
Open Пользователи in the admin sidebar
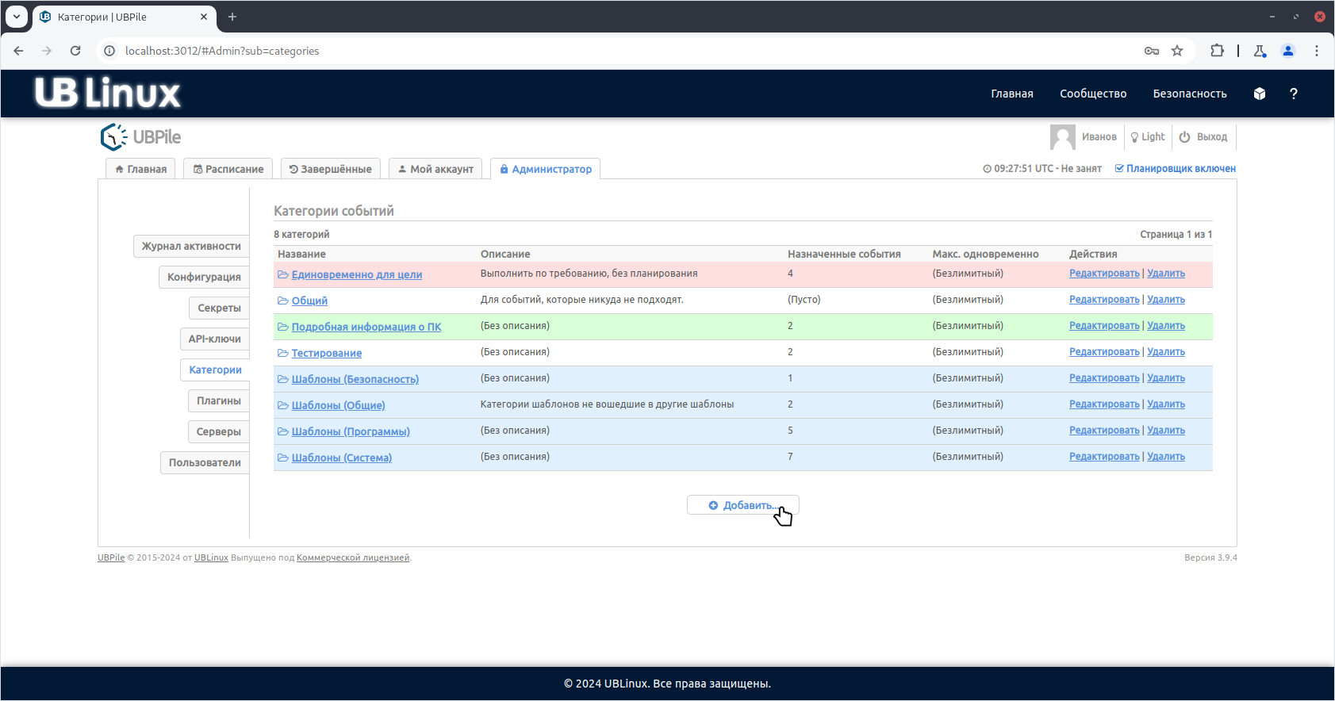[205, 462]
